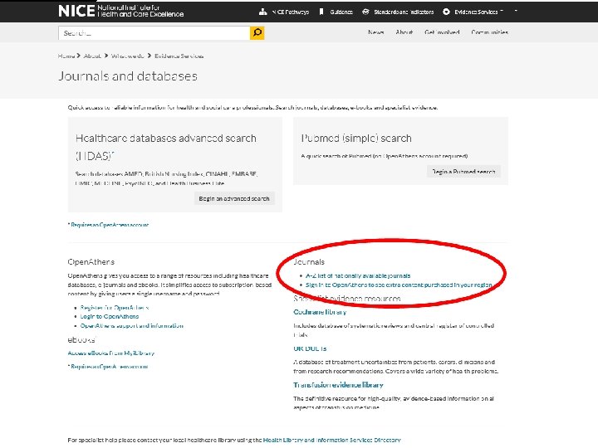Open OpenAthens support and information link
Screen dimensions: 598x448
(x=131, y=326)
